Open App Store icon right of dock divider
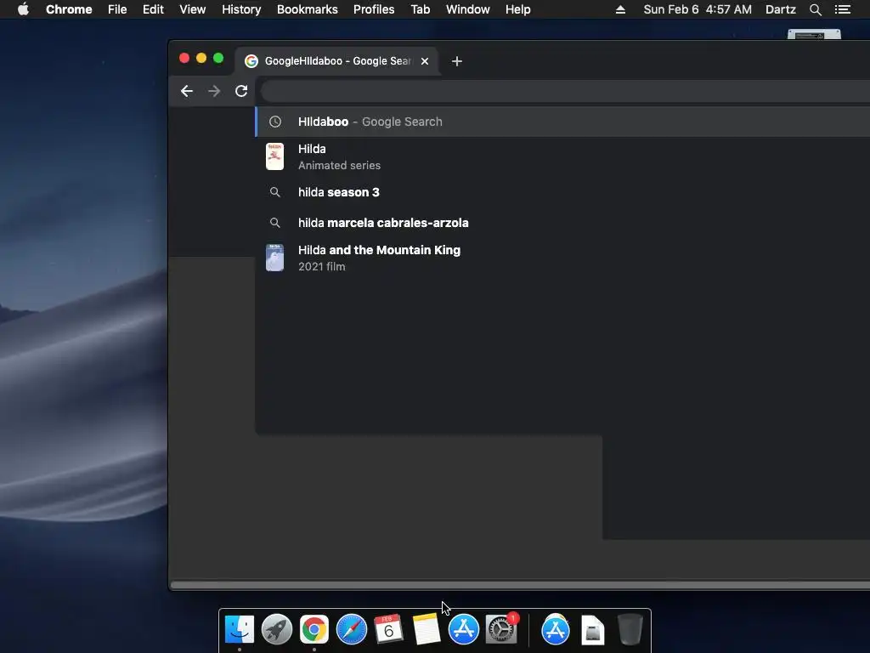Viewport: 870px width, 653px height. click(556, 630)
